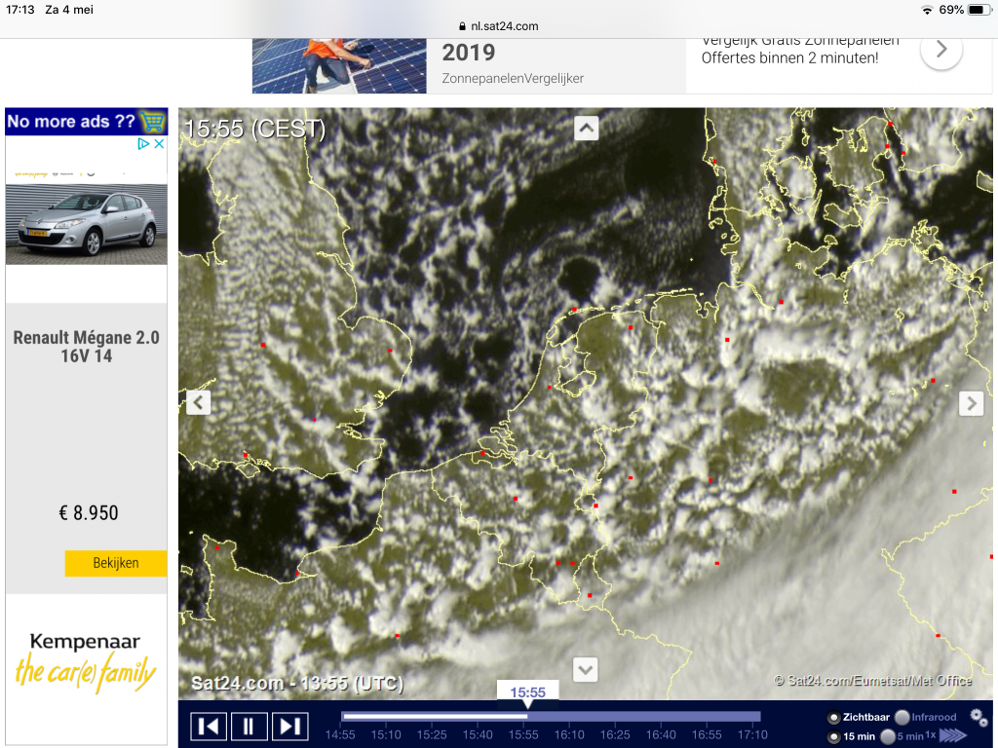This screenshot has height=748, width=998.
Task: Pan the map up with chevron
Action: (x=586, y=129)
